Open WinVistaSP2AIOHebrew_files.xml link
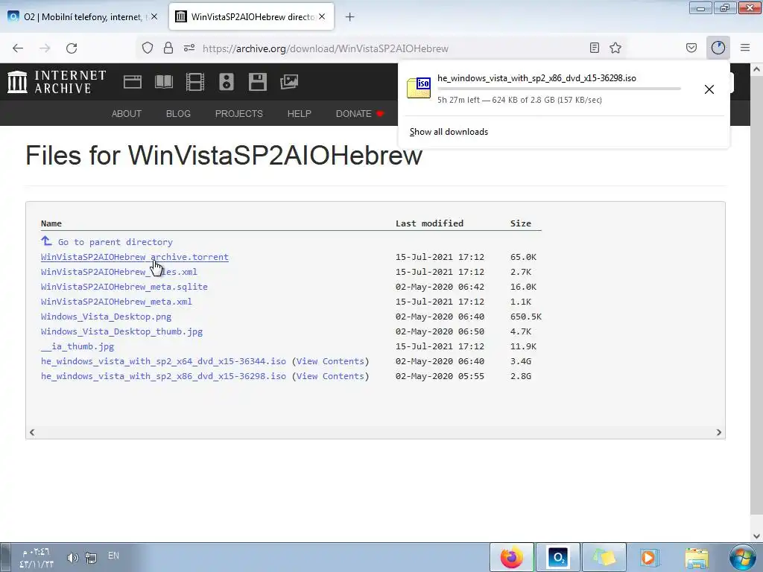 [x=118, y=272]
